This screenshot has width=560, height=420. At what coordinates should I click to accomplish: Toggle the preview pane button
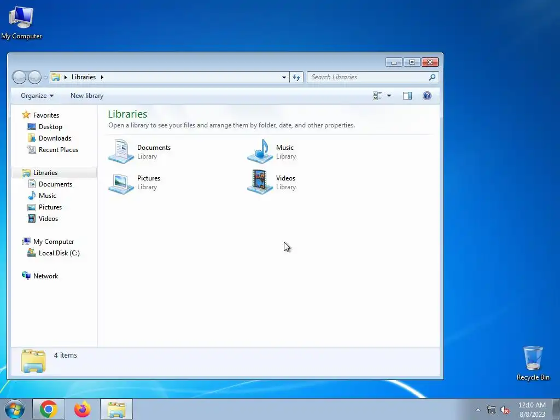(407, 96)
